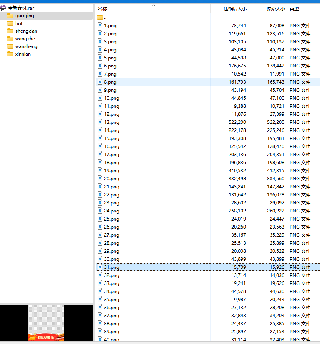Select the file name 38.png

pos(112,324)
